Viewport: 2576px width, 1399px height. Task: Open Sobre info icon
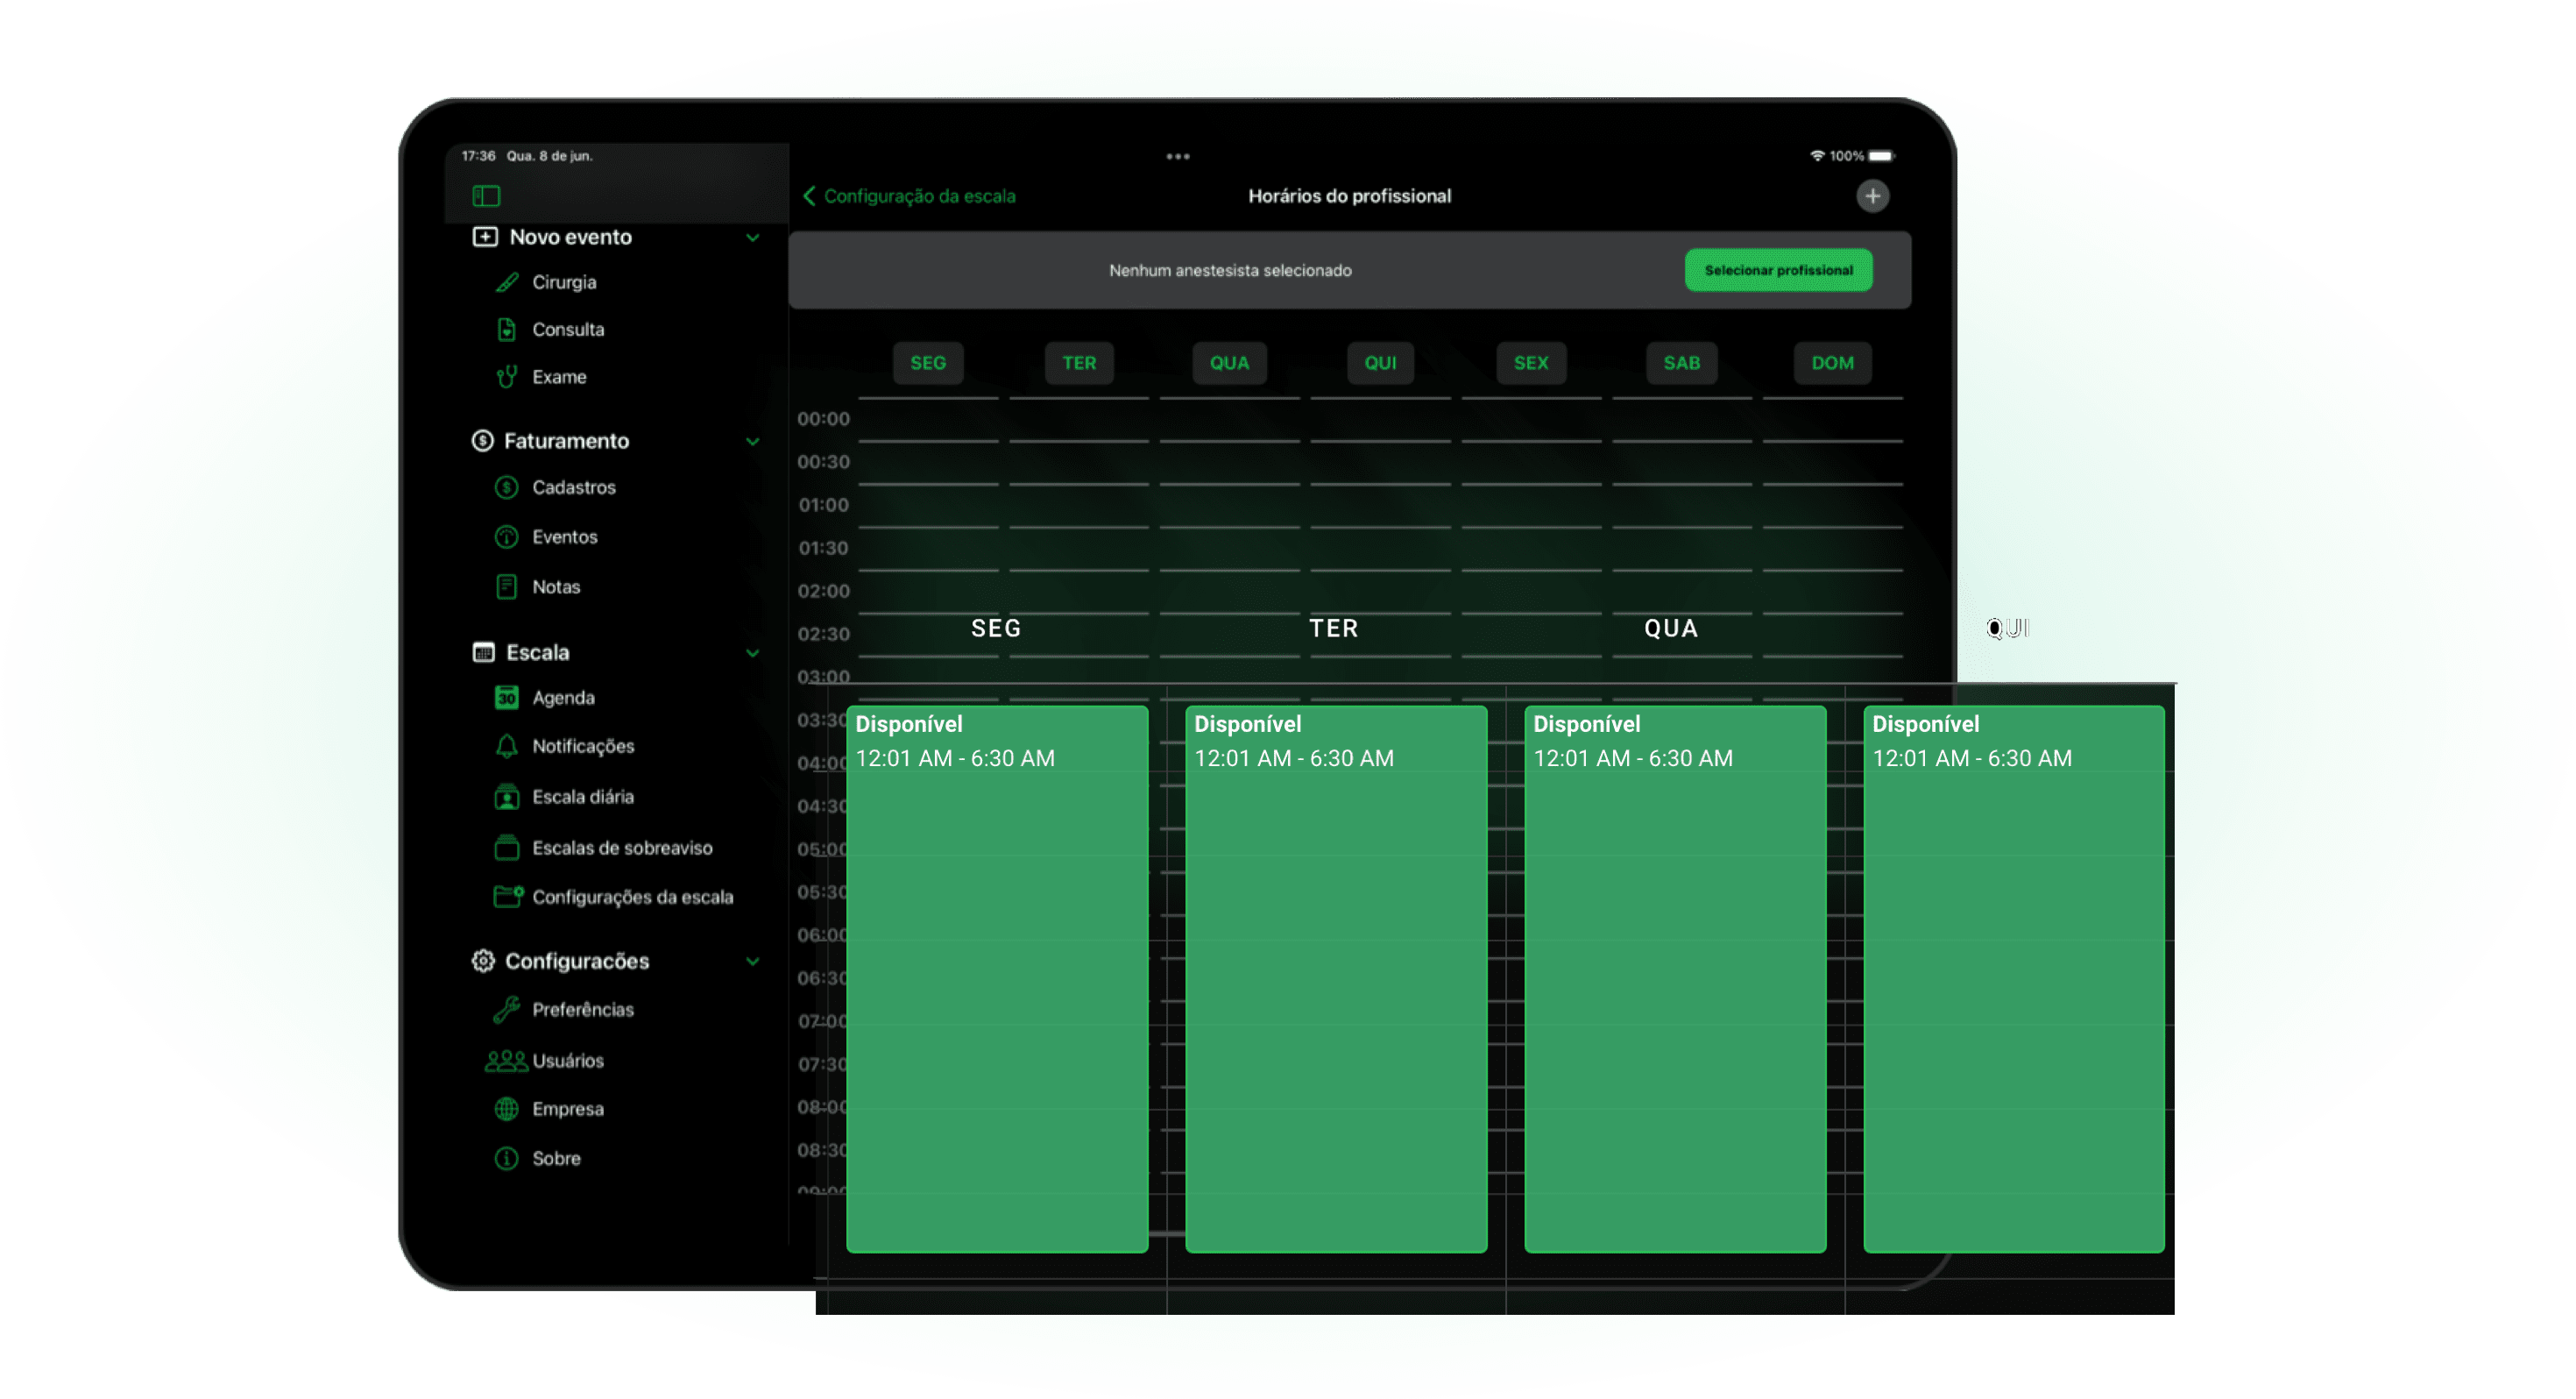pyautogui.click(x=507, y=1160)
